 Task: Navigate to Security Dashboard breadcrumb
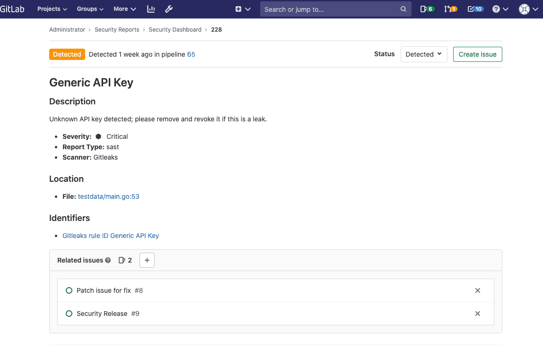[175, 29]
